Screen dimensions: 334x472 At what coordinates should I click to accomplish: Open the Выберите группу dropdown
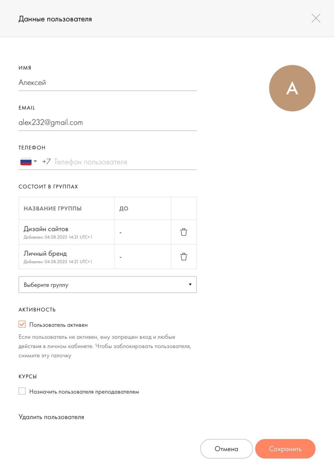click(108, 285)
